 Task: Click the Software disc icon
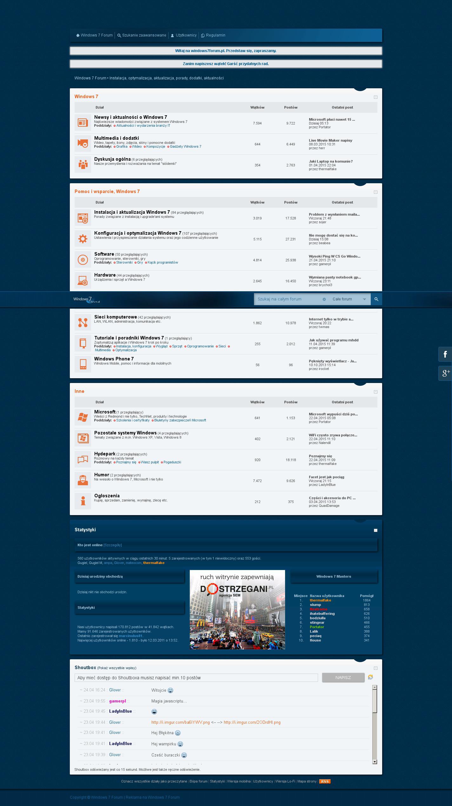(x=83, y=259)
